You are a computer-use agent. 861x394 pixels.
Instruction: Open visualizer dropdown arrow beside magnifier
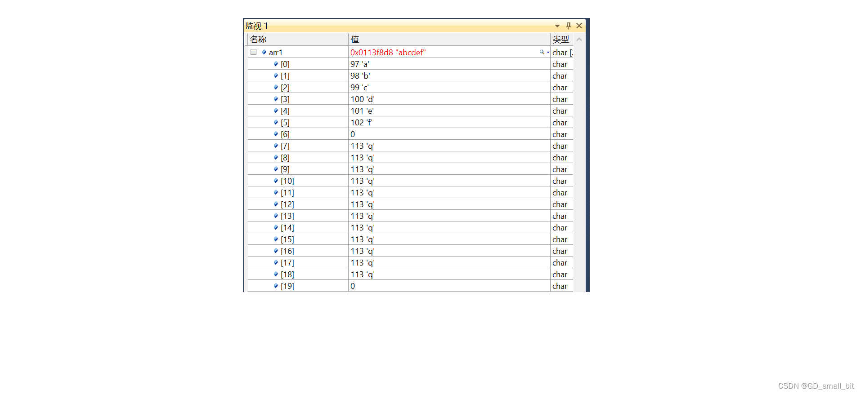click(548, 53)
